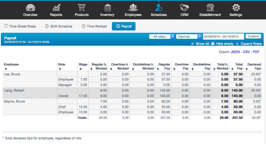Open the Reports chart icon
The height and width of the screenshot is (144, 266).
pos(56,8)
